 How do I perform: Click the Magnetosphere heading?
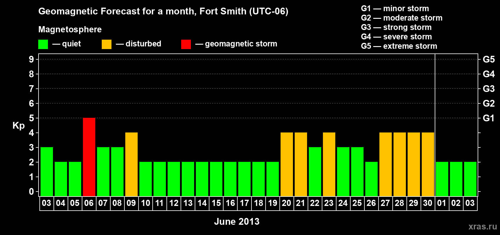(x=70, y=30)
